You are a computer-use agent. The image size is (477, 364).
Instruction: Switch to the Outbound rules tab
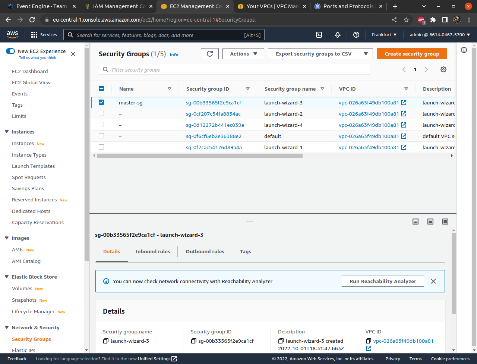pyautogui.click(x=205, y=251)
